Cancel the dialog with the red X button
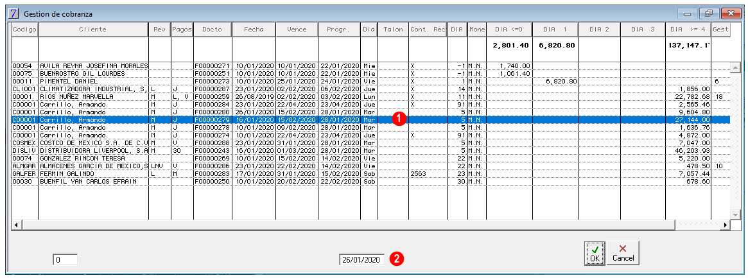Viewport: 748px width, 278px height. coord(623,253)
